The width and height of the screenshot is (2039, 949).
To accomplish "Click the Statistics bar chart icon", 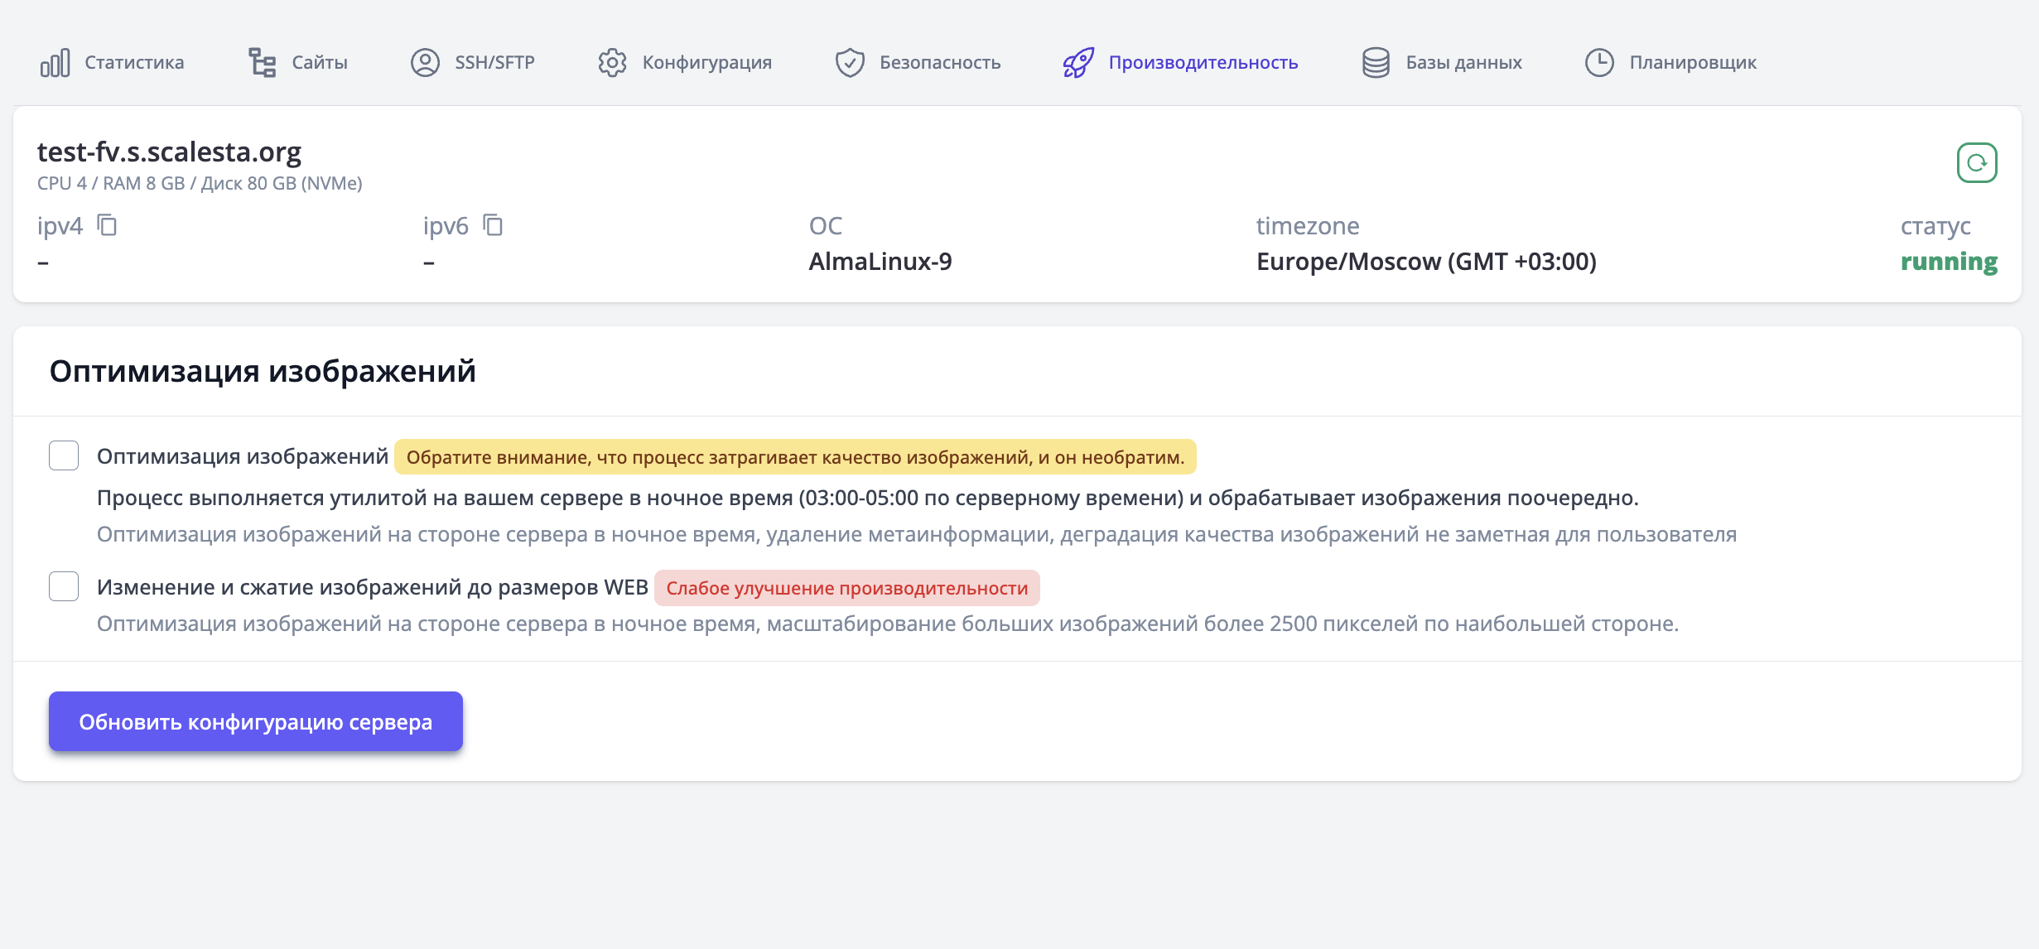I will [x=55, y=63].
